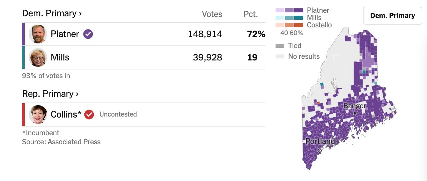Image resolution: width=427 pixels, height=181 pixels.
Task: Select the Bangor city marker on map
Action: click(355, 113)
